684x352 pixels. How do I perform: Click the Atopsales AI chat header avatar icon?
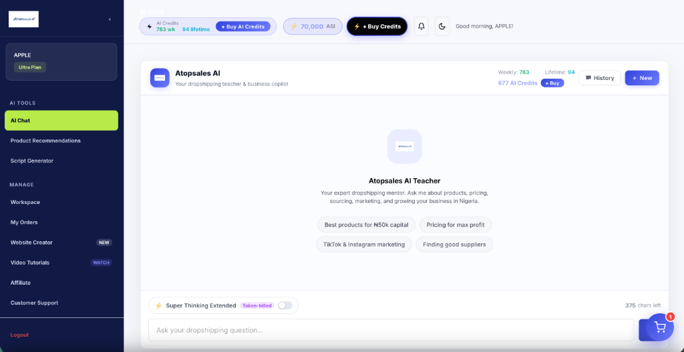pos(160,78)
